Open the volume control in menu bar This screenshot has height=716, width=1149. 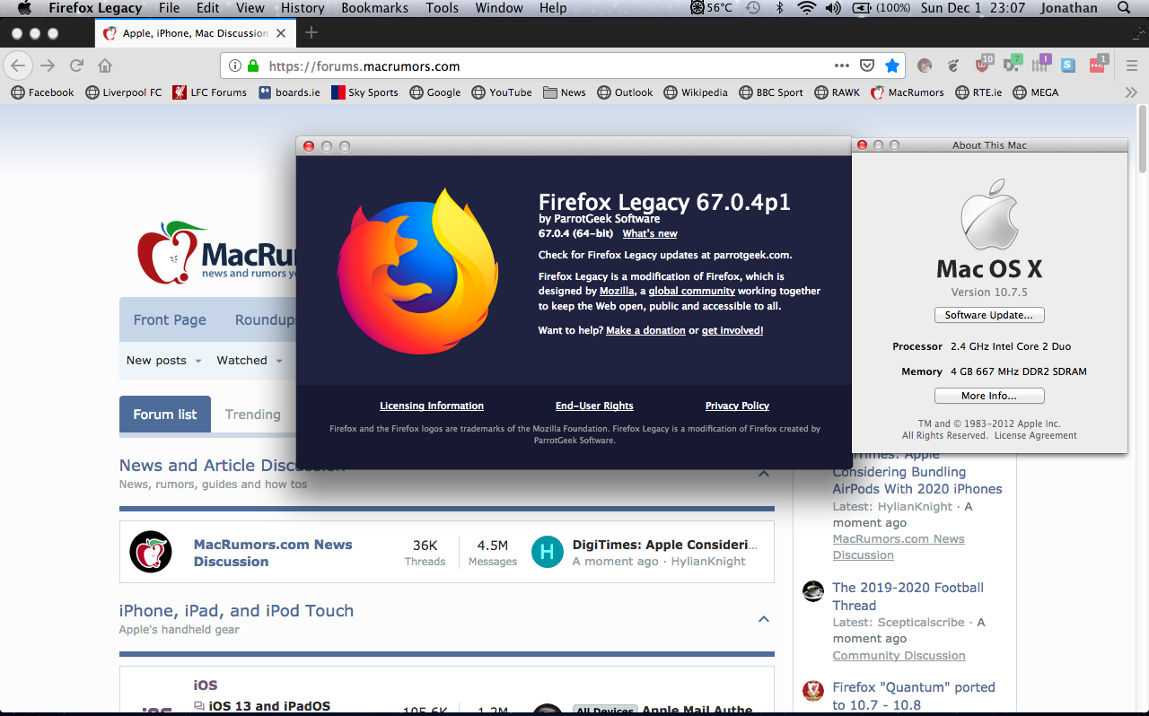(x=833, y=8)
